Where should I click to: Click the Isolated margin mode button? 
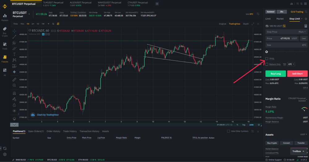click(x=271, y=12)
